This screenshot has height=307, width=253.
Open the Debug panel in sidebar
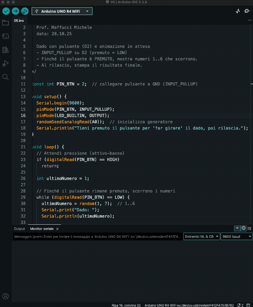click(6, 63)
